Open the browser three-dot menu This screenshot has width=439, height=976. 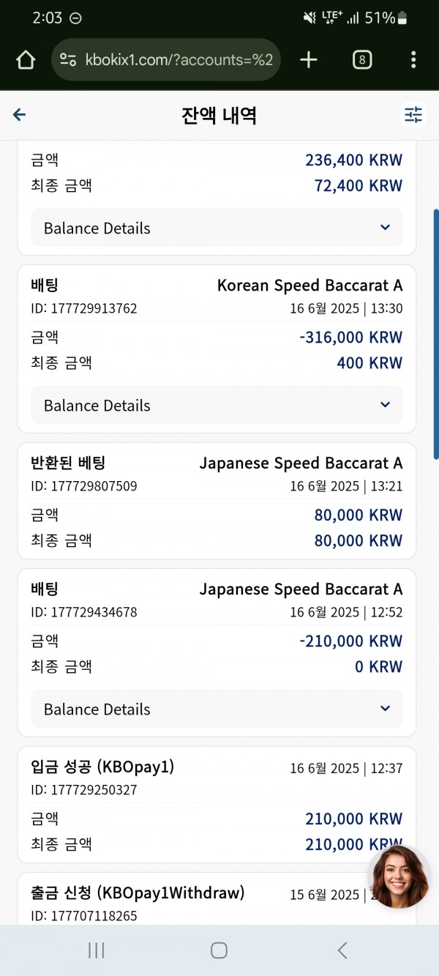(413, 60)
